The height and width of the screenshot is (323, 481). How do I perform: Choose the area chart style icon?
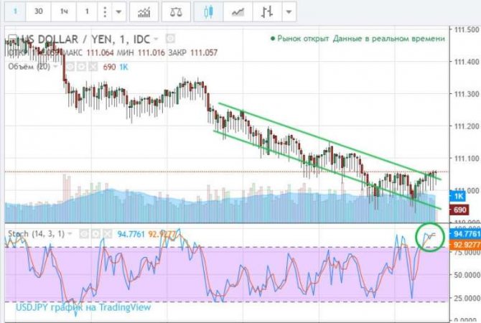[238, 12]
